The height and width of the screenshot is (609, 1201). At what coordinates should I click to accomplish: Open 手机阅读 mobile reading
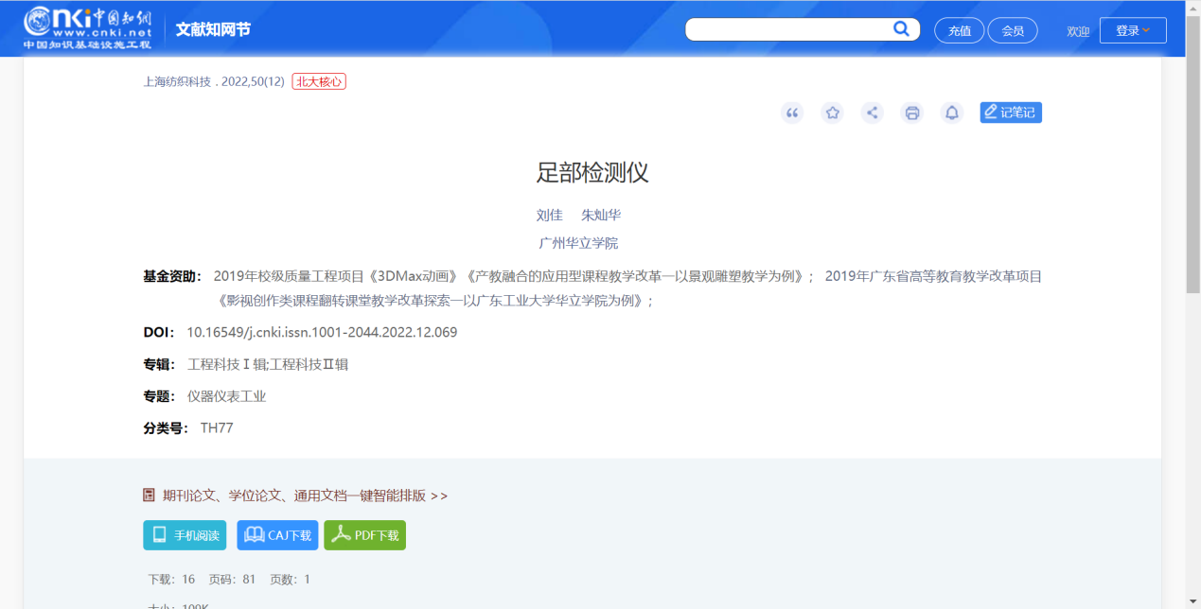click(x=185, y=535)
